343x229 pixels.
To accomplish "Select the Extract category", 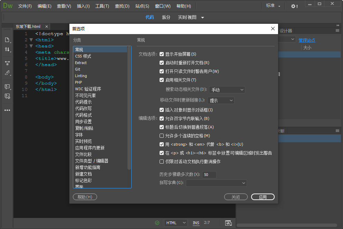I will point(81,63).
